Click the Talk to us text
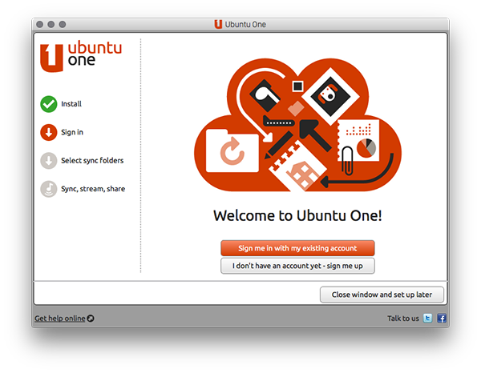Screen dimensions: 481x373 pos(402,319)
